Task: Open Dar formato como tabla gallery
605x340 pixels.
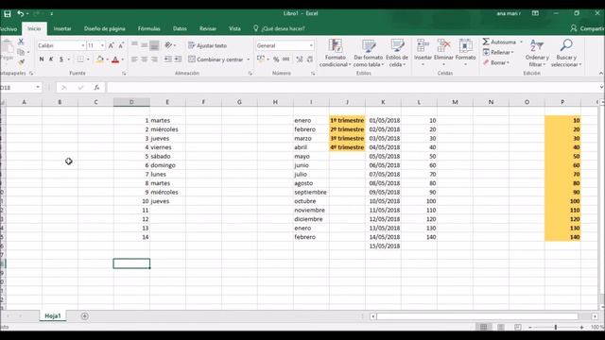Action: pos(369,53)
